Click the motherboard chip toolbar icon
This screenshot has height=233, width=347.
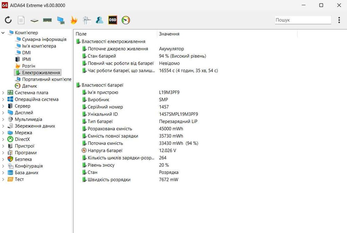tap(34, 20)
